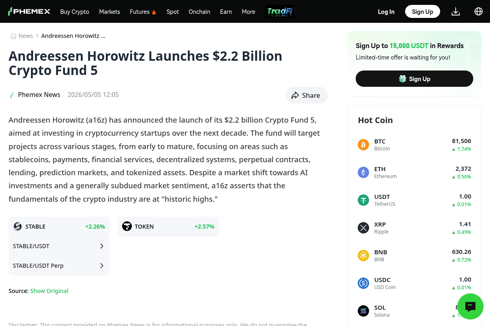Open the Earn menu
Screen dimensions: 490x326
(x=226, y=12)
